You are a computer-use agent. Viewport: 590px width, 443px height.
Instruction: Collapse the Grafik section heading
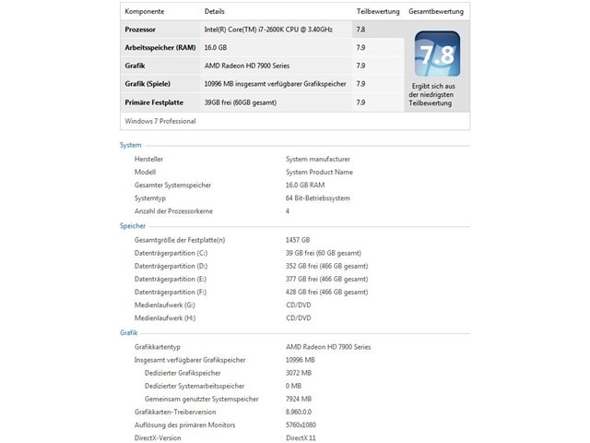pos(129,332)
